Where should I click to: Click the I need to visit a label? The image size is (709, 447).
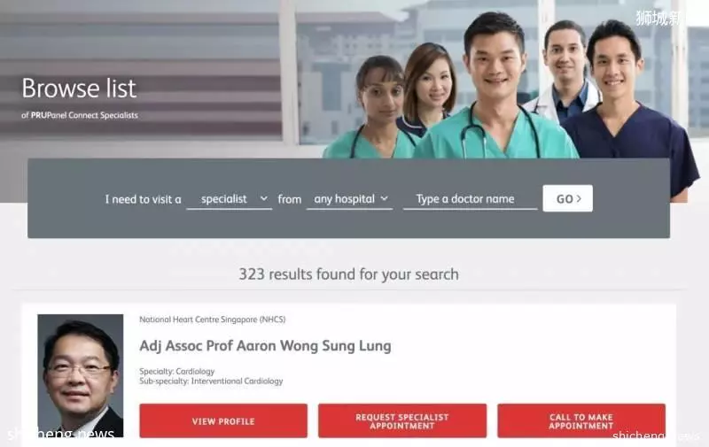[x=143, y=199]
